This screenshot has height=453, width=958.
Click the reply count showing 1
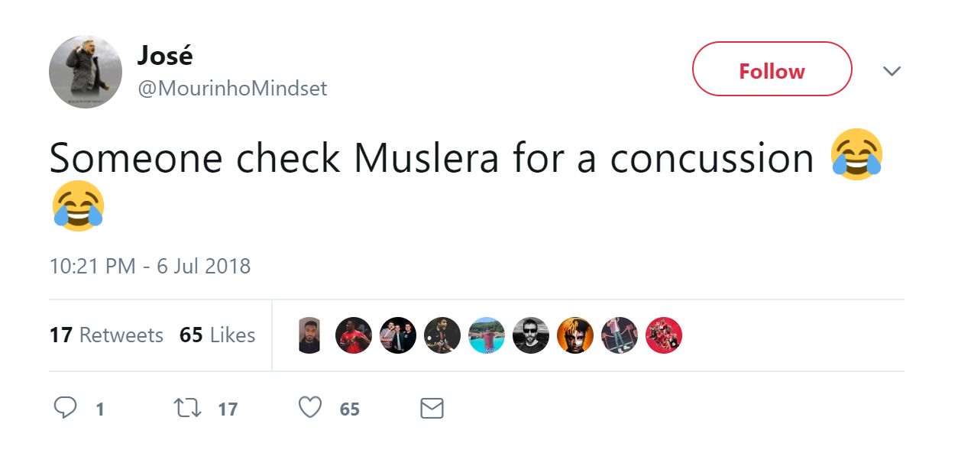pos(99,409)
